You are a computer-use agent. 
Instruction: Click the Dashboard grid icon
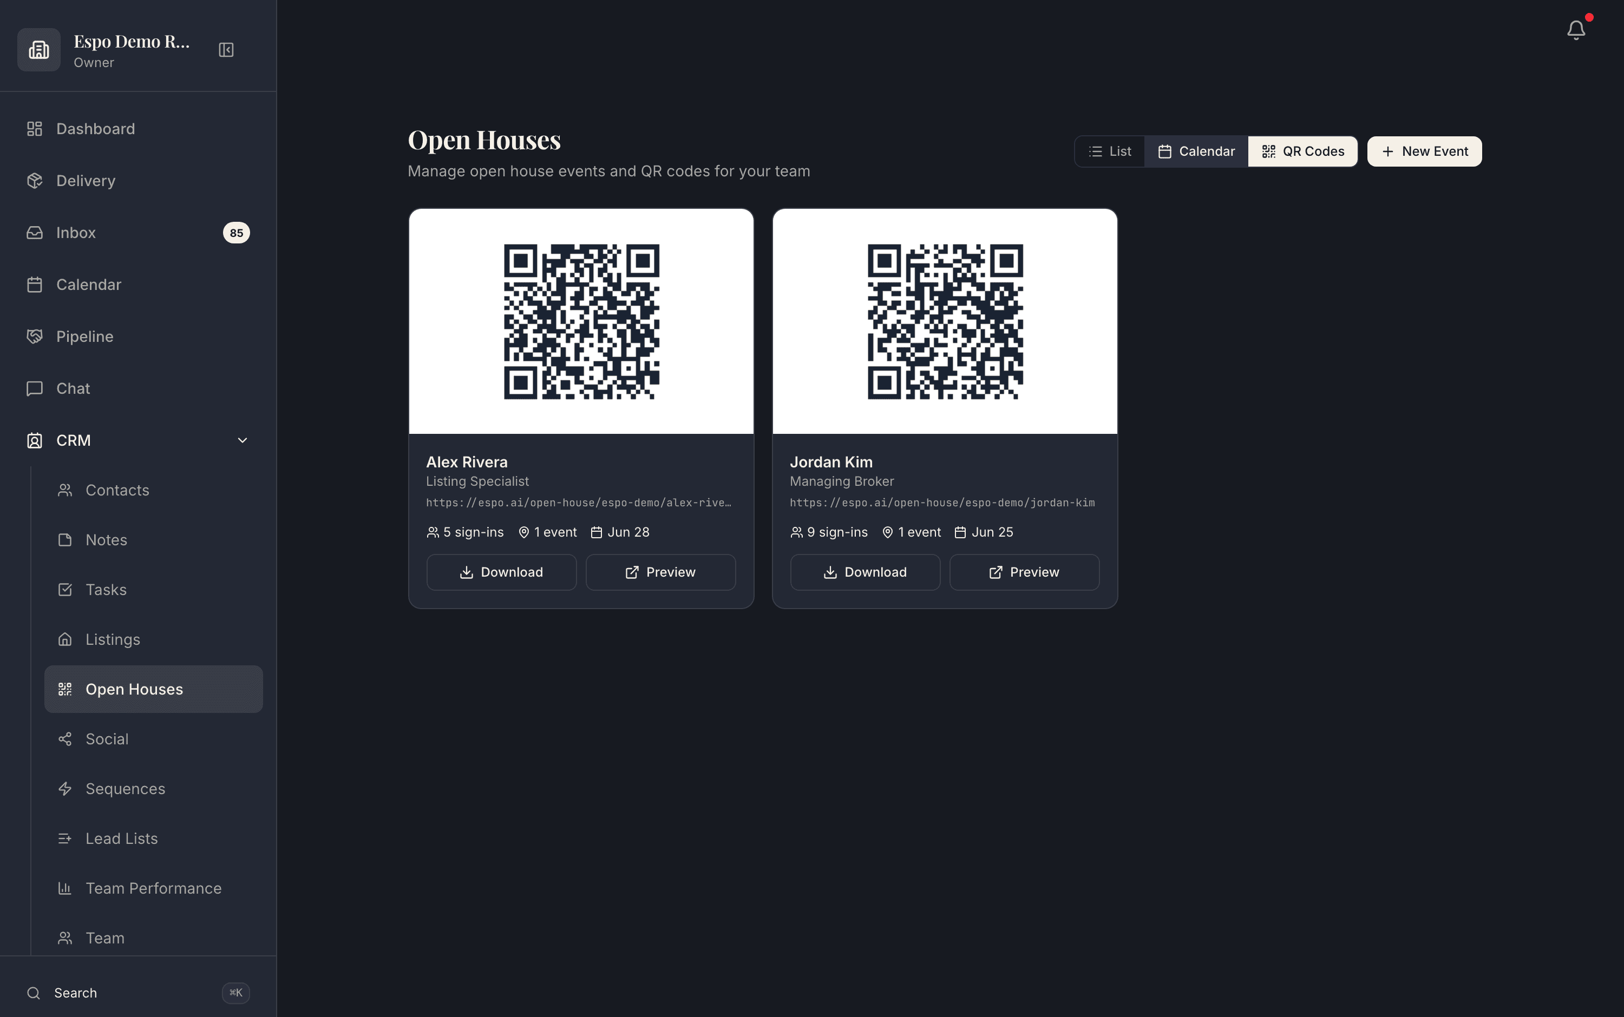point(34,128)
